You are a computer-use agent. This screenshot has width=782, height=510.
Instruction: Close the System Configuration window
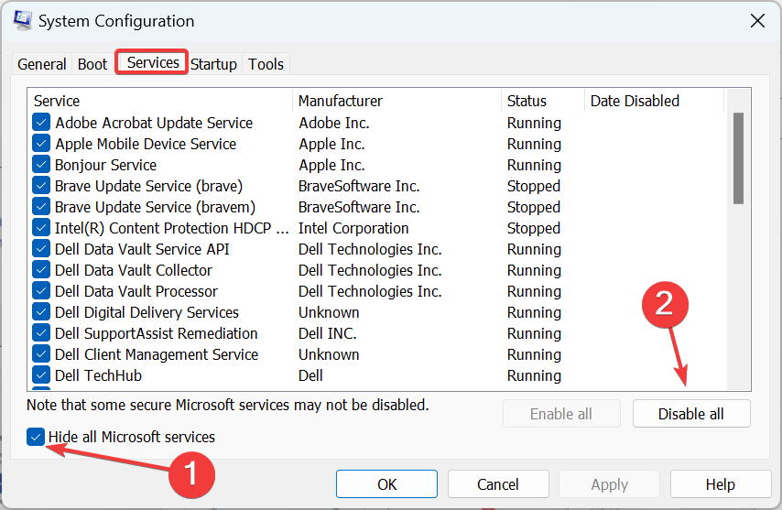click(756, 20)
